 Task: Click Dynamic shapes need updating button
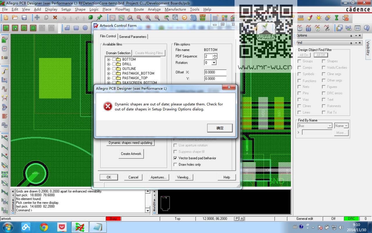point(130,143)
